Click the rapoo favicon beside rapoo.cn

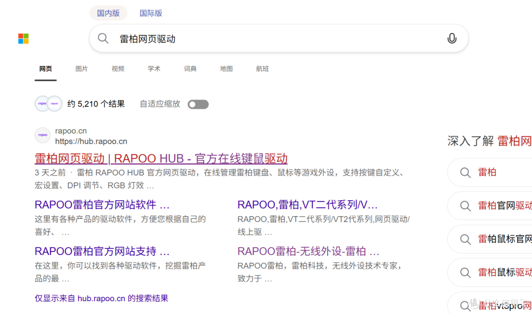tap(43, 135)
